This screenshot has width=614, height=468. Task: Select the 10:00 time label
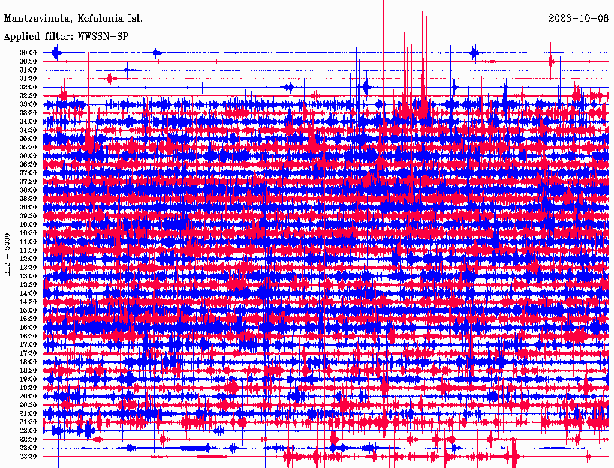pos(28,224)
